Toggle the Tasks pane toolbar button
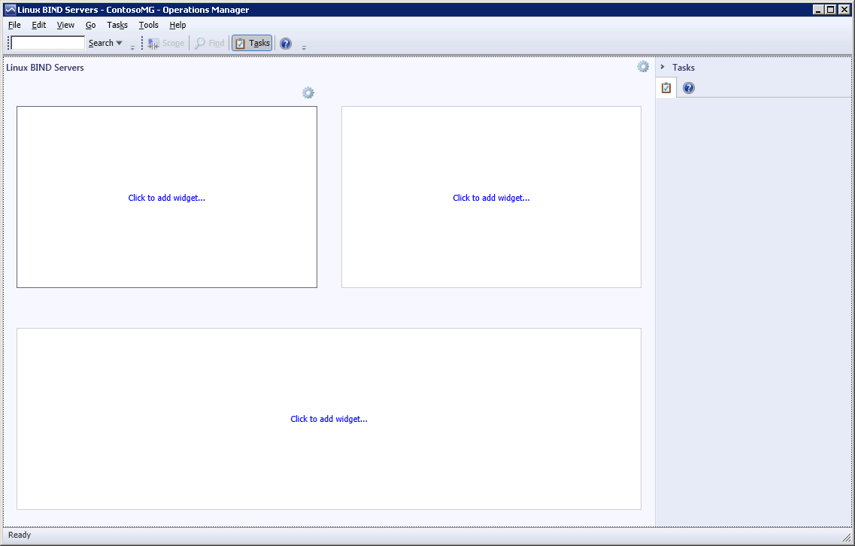 (252, 44)
